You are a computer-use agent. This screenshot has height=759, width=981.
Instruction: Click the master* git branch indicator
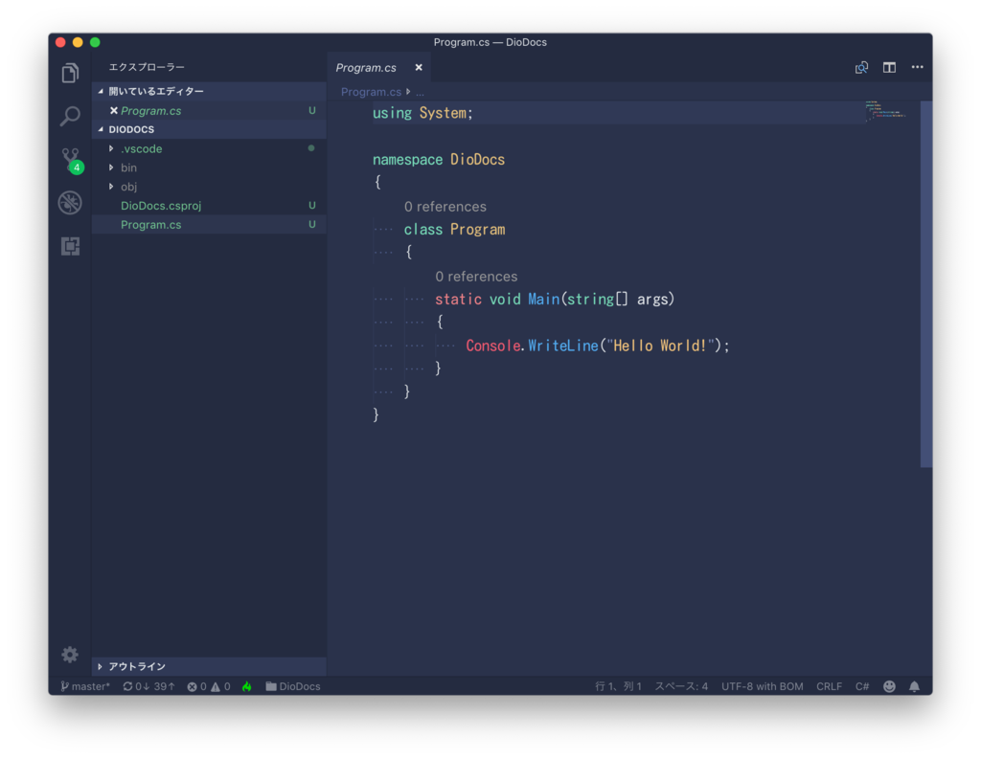pos(85,686)
